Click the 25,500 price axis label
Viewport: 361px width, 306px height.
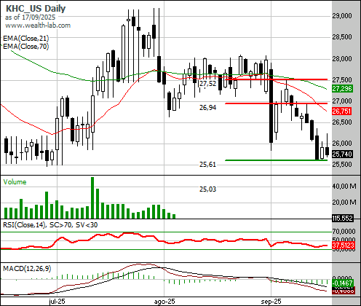tap(342, 165)
